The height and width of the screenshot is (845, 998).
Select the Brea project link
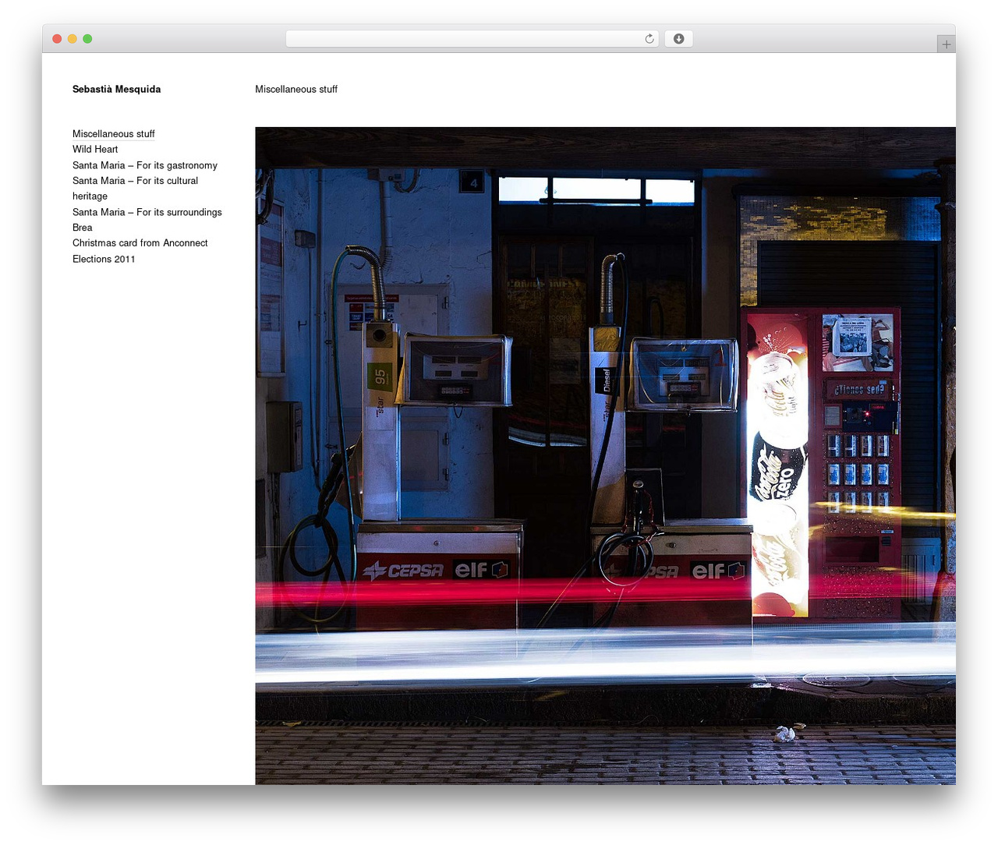[x=83, y=228]
